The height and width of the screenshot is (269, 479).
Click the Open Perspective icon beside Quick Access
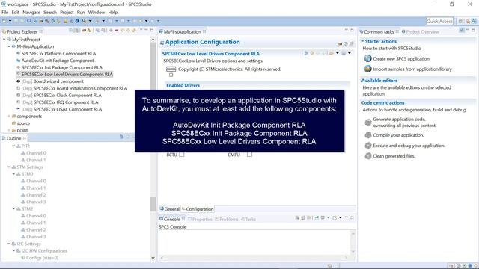point(460,21)
